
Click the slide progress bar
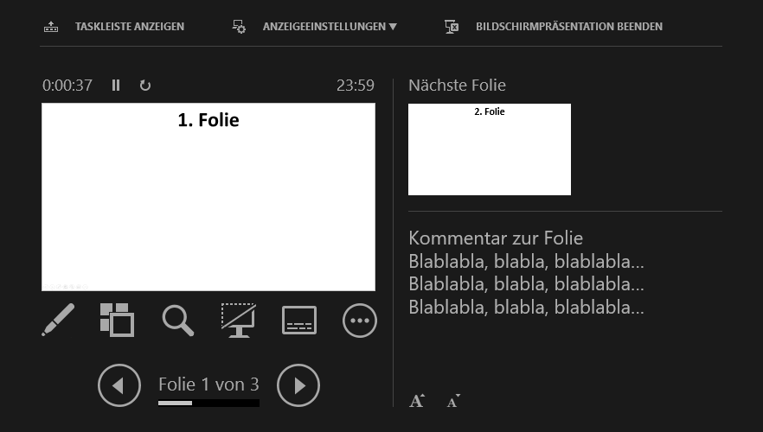pos(208,403)
